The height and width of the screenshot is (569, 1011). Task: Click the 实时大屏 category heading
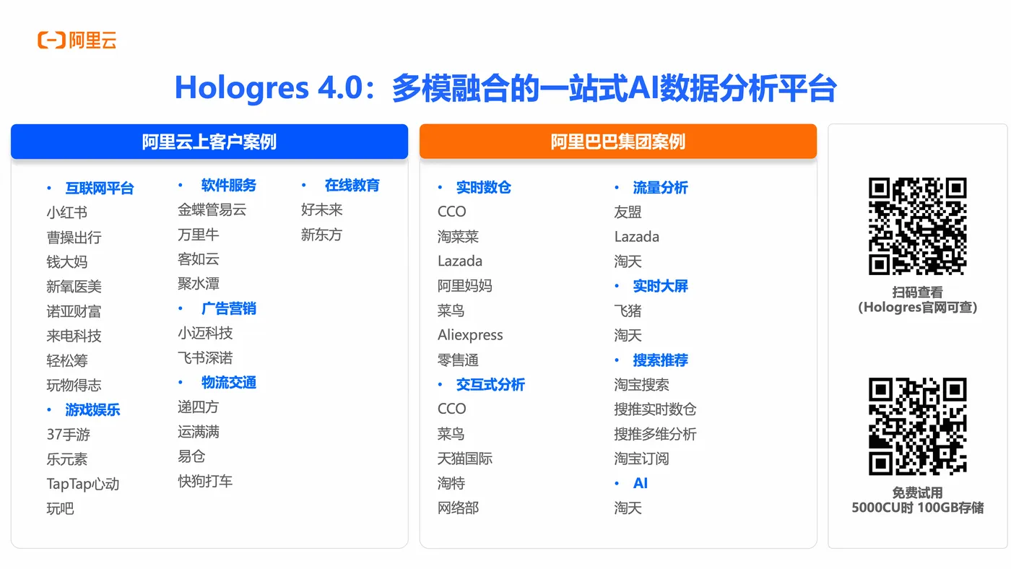(661, 286)
